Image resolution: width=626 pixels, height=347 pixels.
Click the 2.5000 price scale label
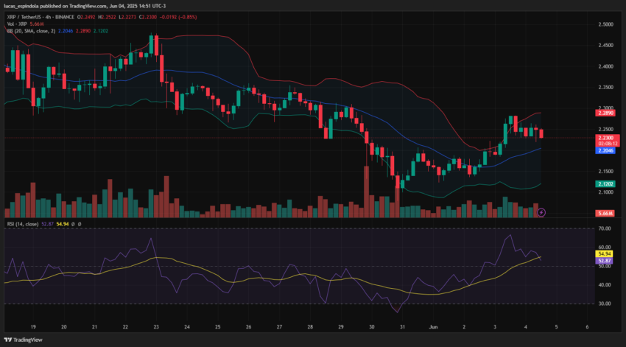[x=605, y=24]
